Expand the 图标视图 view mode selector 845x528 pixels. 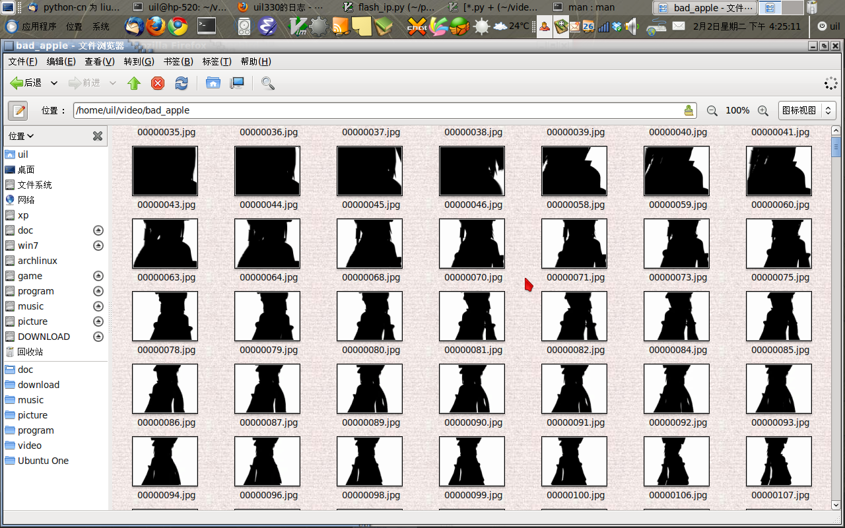click(807, 110)
